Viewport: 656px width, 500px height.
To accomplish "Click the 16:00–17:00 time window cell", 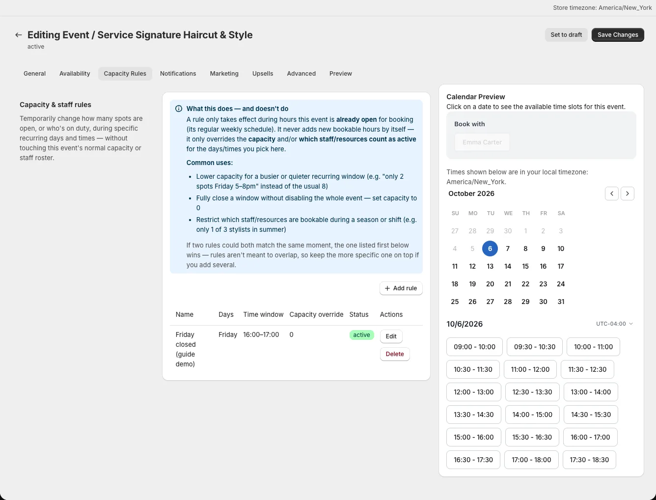I will pos(261,334).
